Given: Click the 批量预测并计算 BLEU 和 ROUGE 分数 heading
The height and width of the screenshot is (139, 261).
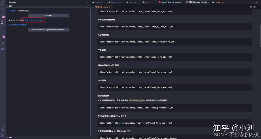Looking at the screenshot, I should tap(114, 131).
